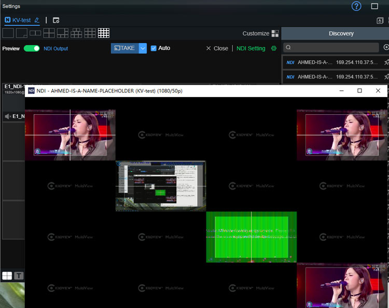Uncheck the Auto checkbox
Image resolution: width=389 pixels, height=308 pixels.
coord(154,48)
